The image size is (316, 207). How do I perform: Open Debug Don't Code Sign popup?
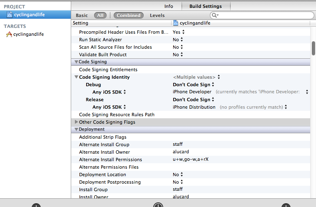[194, 85]
